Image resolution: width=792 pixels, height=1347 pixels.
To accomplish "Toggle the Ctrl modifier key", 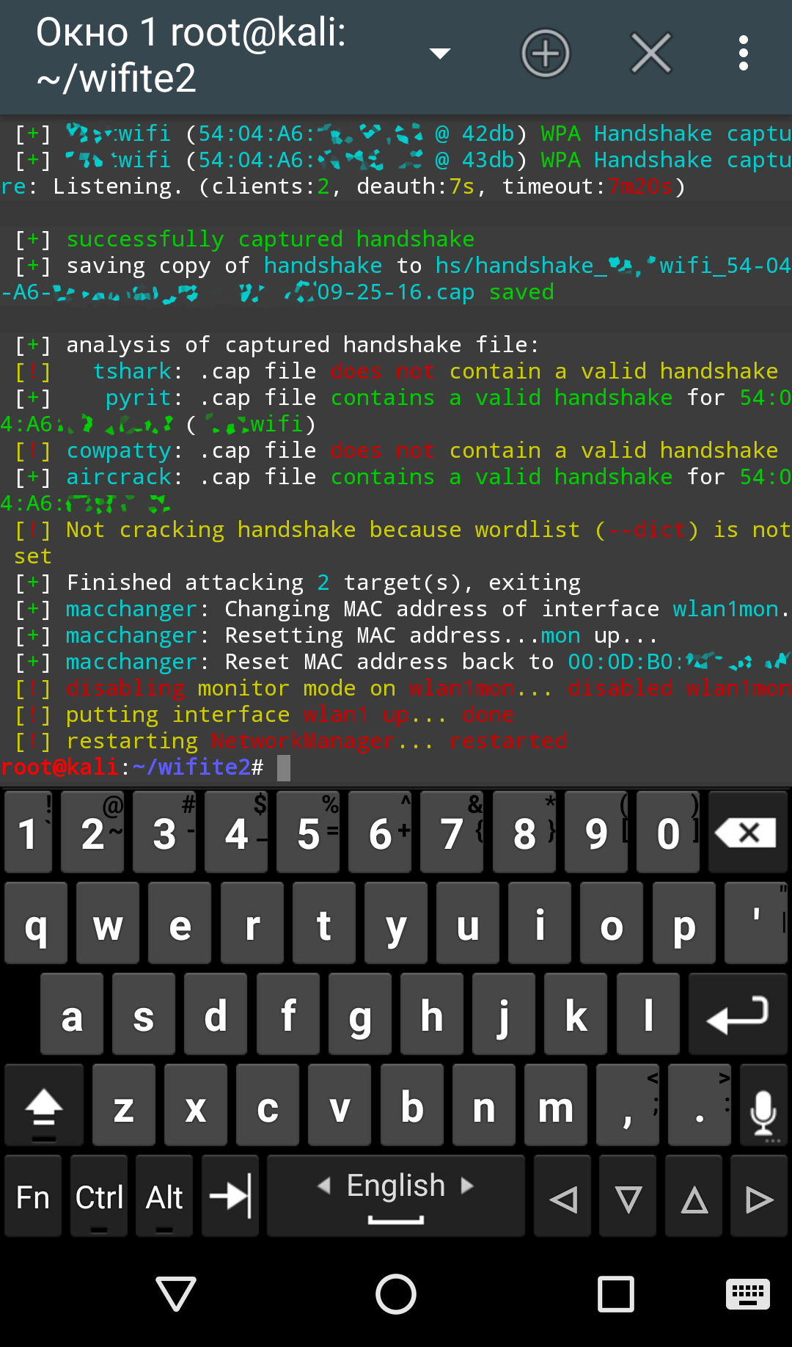I will point(99,1197).
